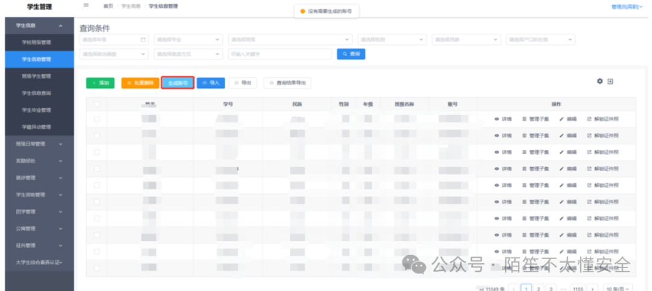The image size is (652, 291).
Task: View 详情 in the sixth table row
Action: 503,202
